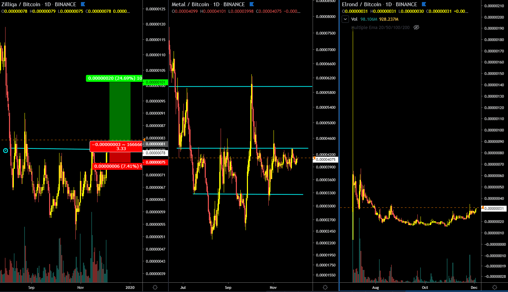Click the 1D interval on Zilliqa chart

48,4
